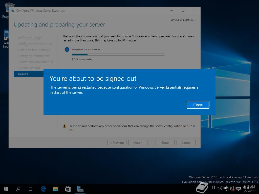
Task: Select Company information step
Action: coord(34,56)
